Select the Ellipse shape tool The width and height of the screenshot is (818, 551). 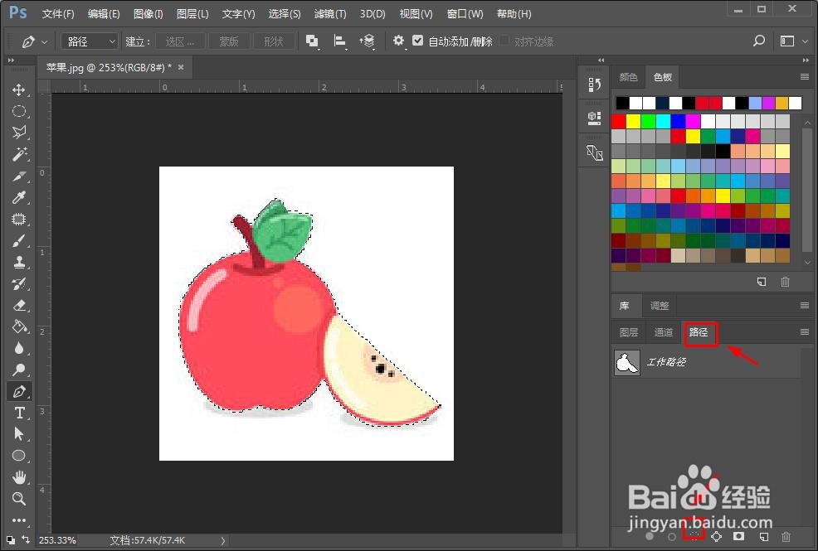[19, 456]
